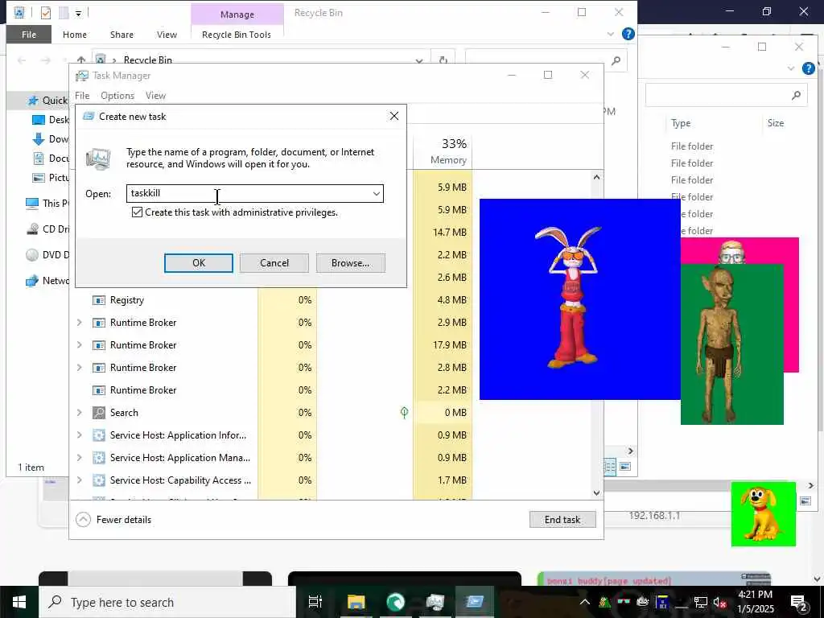Click the Search process icon in Task Manager
Screen dimensions: 824x618
tap(98, 413)
